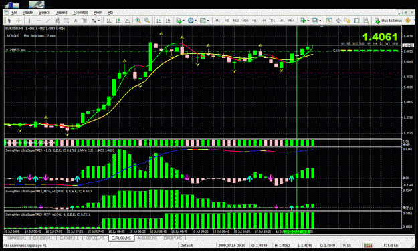Click connection status 575/3 kb indicator
The height and width of the screenshot is (251, 418).
pos(391,246)
